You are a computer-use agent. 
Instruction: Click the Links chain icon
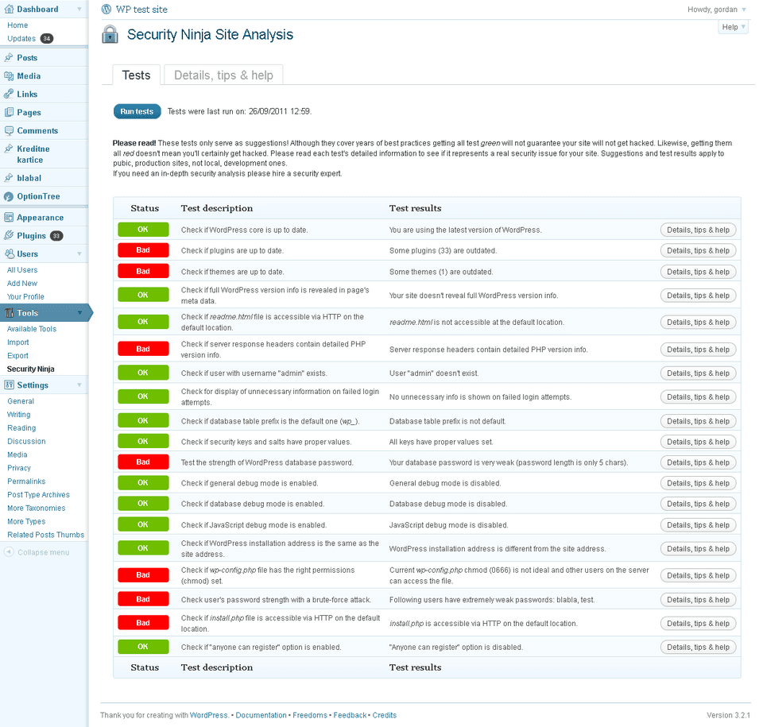pos(9,94)
